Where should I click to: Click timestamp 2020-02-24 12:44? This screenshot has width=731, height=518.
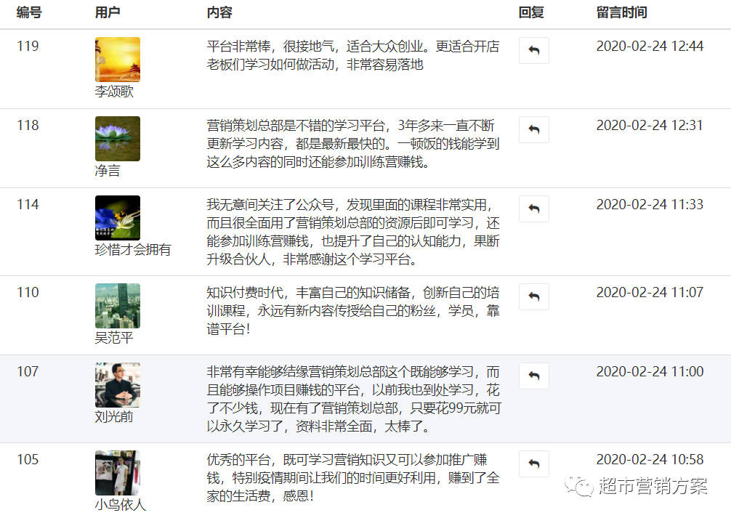point(650,46)
